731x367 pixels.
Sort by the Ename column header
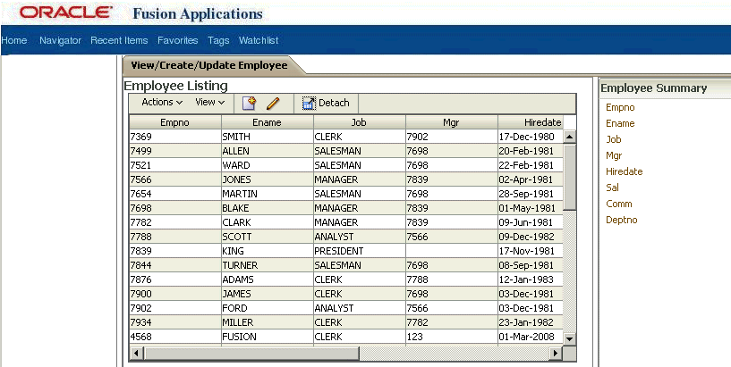(x=268, y=122)
